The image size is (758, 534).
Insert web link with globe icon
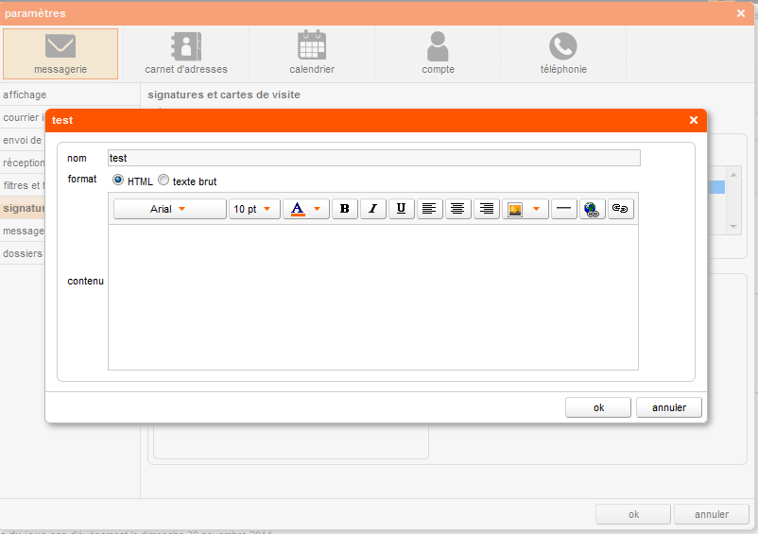[593, 209]
